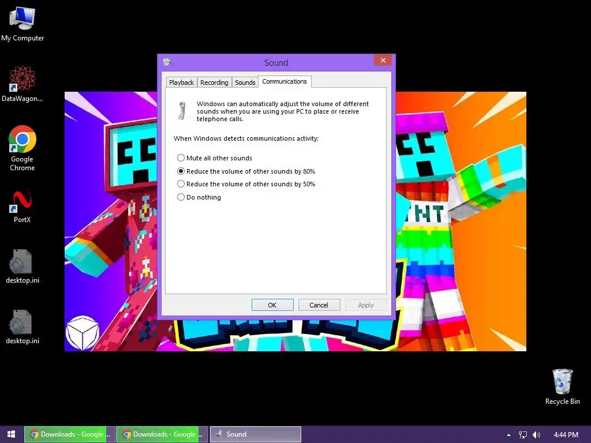Switch to the Recording tab
The width and height of the screenshot is (591, 443).
point(214,82)
